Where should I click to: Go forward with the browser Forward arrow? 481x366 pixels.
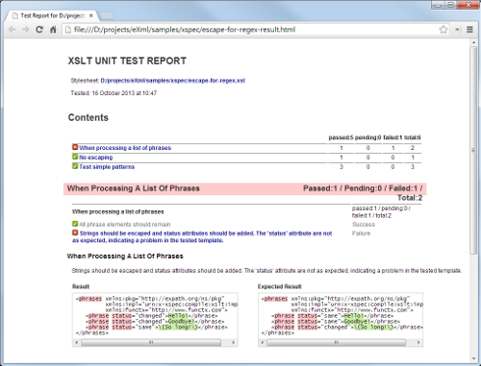[x=26, y=30]
